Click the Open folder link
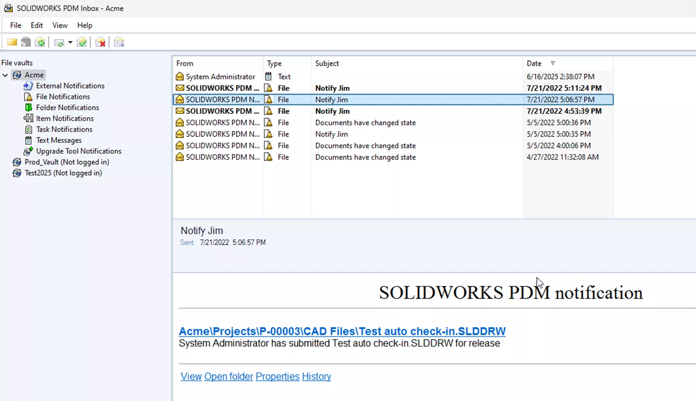 229,376
